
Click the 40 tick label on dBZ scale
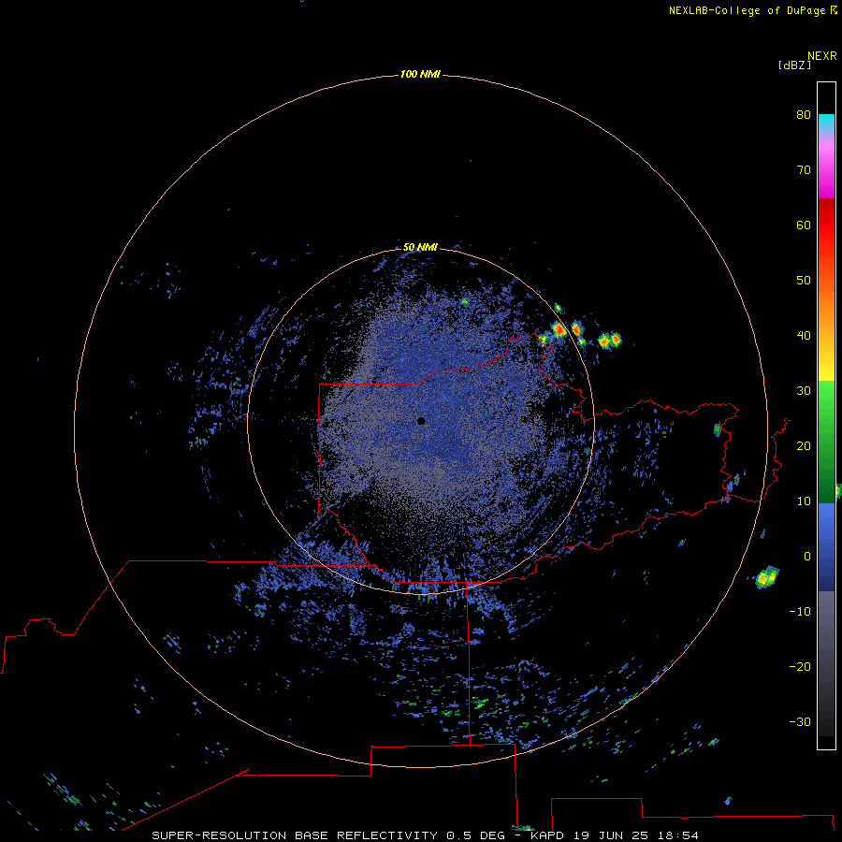(x=804, y=336)
